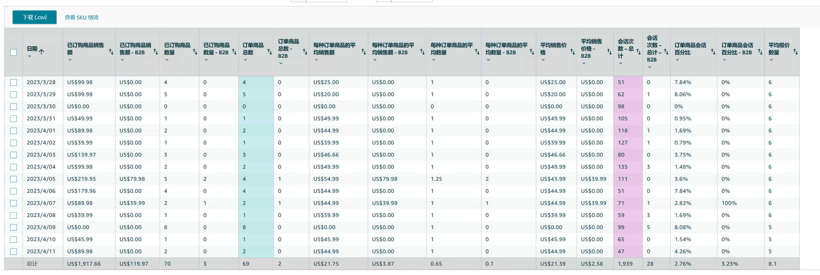Click the average price US$46.66 in 平均销售价格 column

553,155
